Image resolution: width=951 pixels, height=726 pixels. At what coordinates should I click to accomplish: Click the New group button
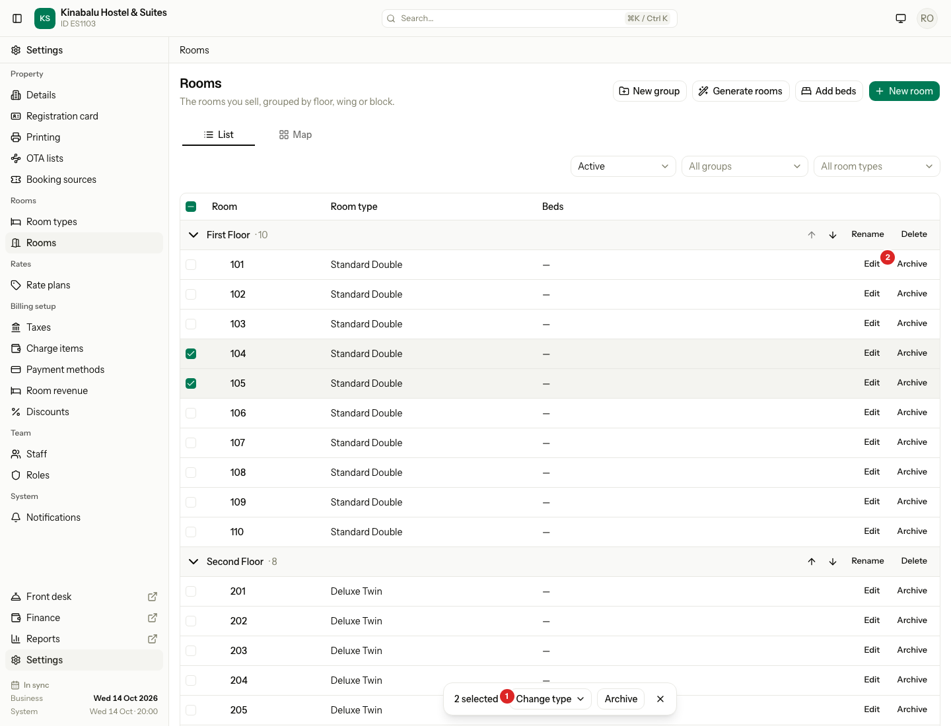[650, 91]
